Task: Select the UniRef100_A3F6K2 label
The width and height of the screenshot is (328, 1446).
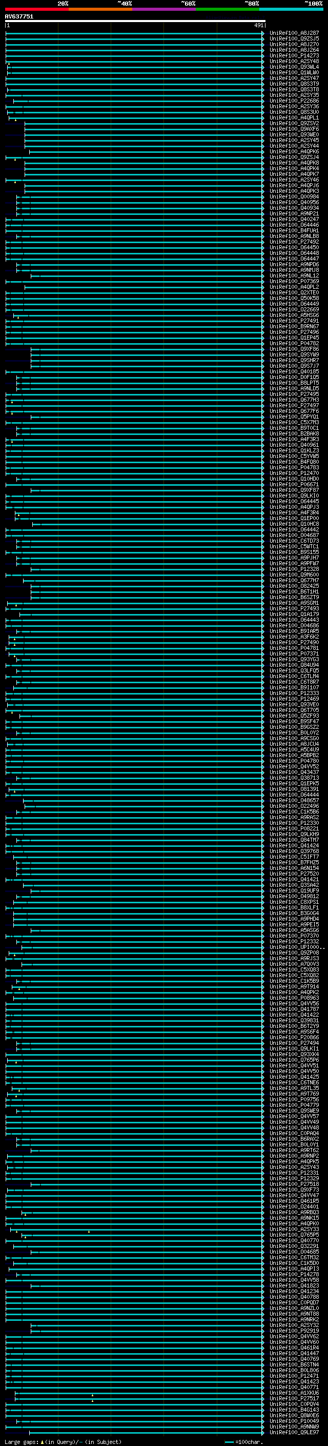Action: click(294, 637)
